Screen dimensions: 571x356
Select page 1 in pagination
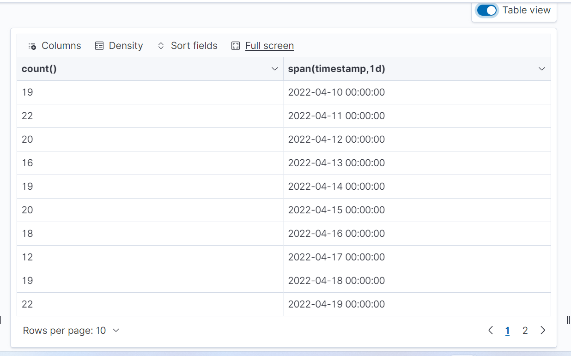507,331
